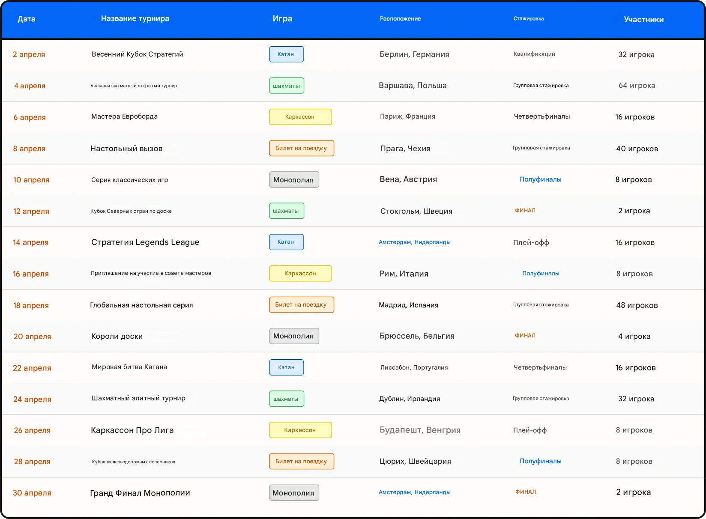This screenshot has width=706, height=519.
Task: Click Монополия tag on 10 апреля row
Action: coord(294,180)
